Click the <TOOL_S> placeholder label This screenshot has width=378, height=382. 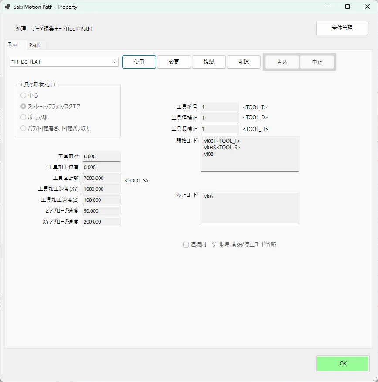pyautogui.click(x=137, y=181)
